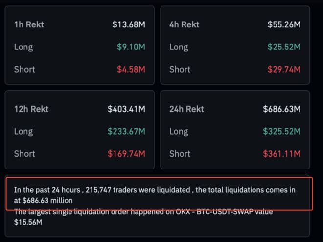This screenshot has width=323, height=242.
Task: Select the $13.68M 1h total value
Action: tap(128, 24)
